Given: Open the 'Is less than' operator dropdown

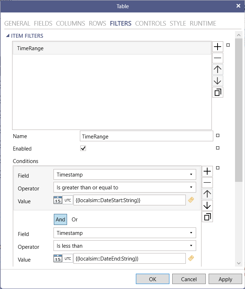Looking at the screenshot, I should pos(124,246).
